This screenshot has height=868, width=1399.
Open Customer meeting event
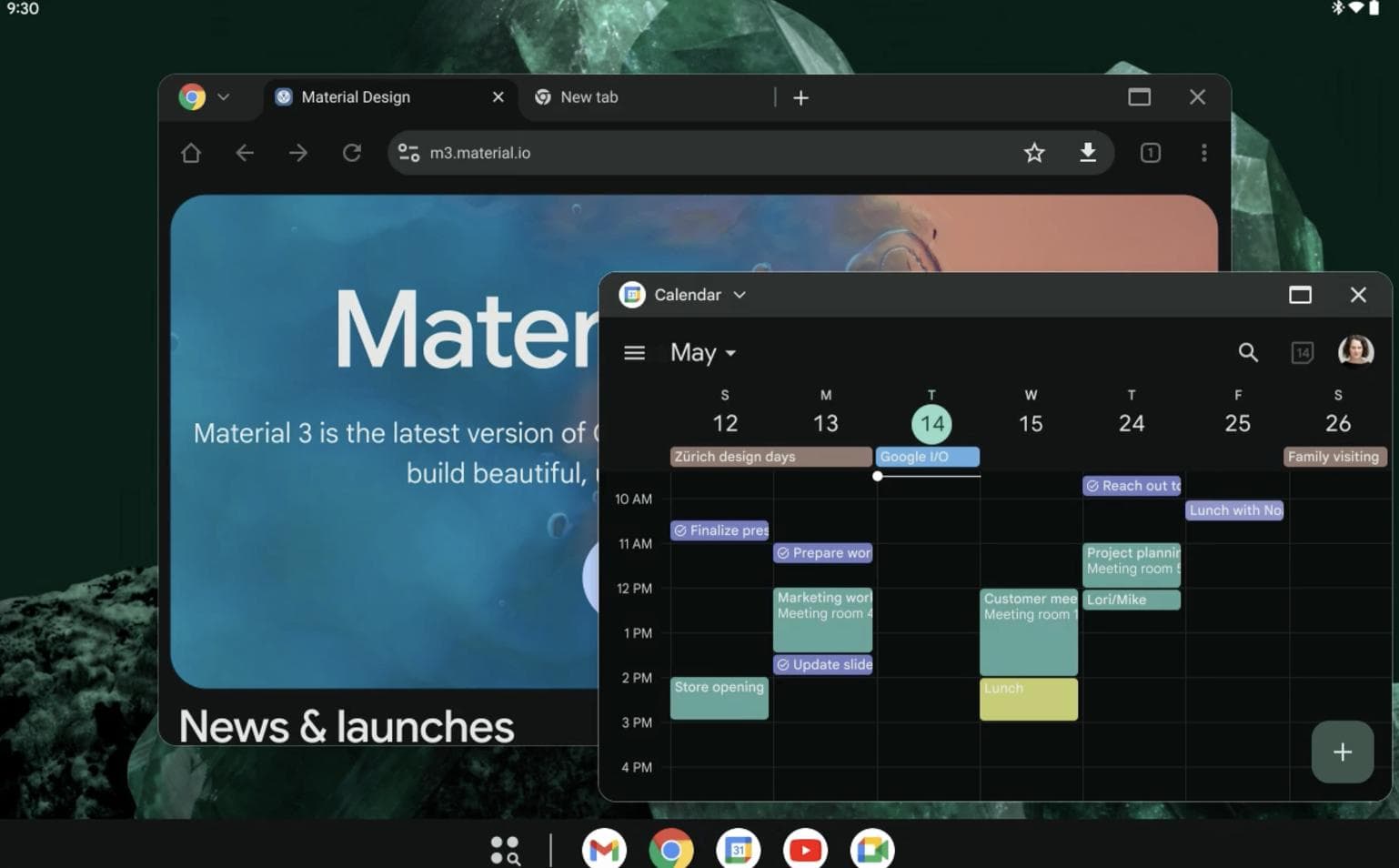point(1029,631)
